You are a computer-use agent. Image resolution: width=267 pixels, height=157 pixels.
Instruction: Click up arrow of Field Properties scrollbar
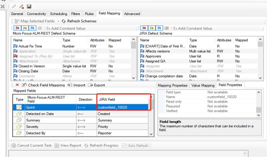pos(259,92)
